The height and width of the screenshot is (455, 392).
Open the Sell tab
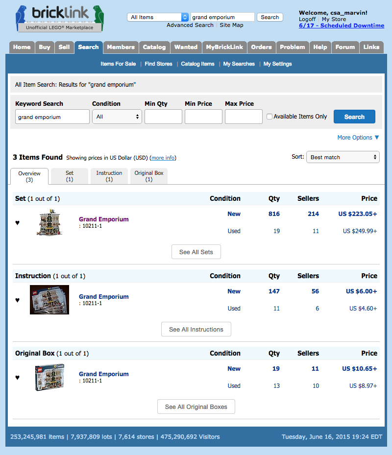coord(64,47)
